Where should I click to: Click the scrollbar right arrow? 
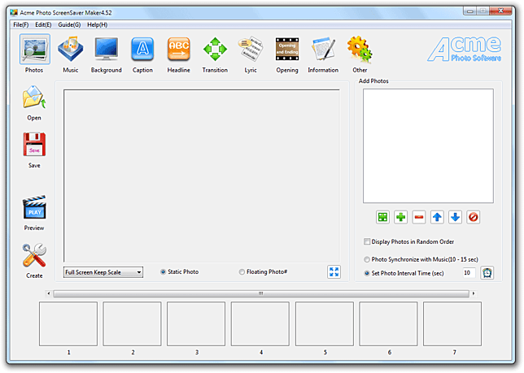click(474, 293)
